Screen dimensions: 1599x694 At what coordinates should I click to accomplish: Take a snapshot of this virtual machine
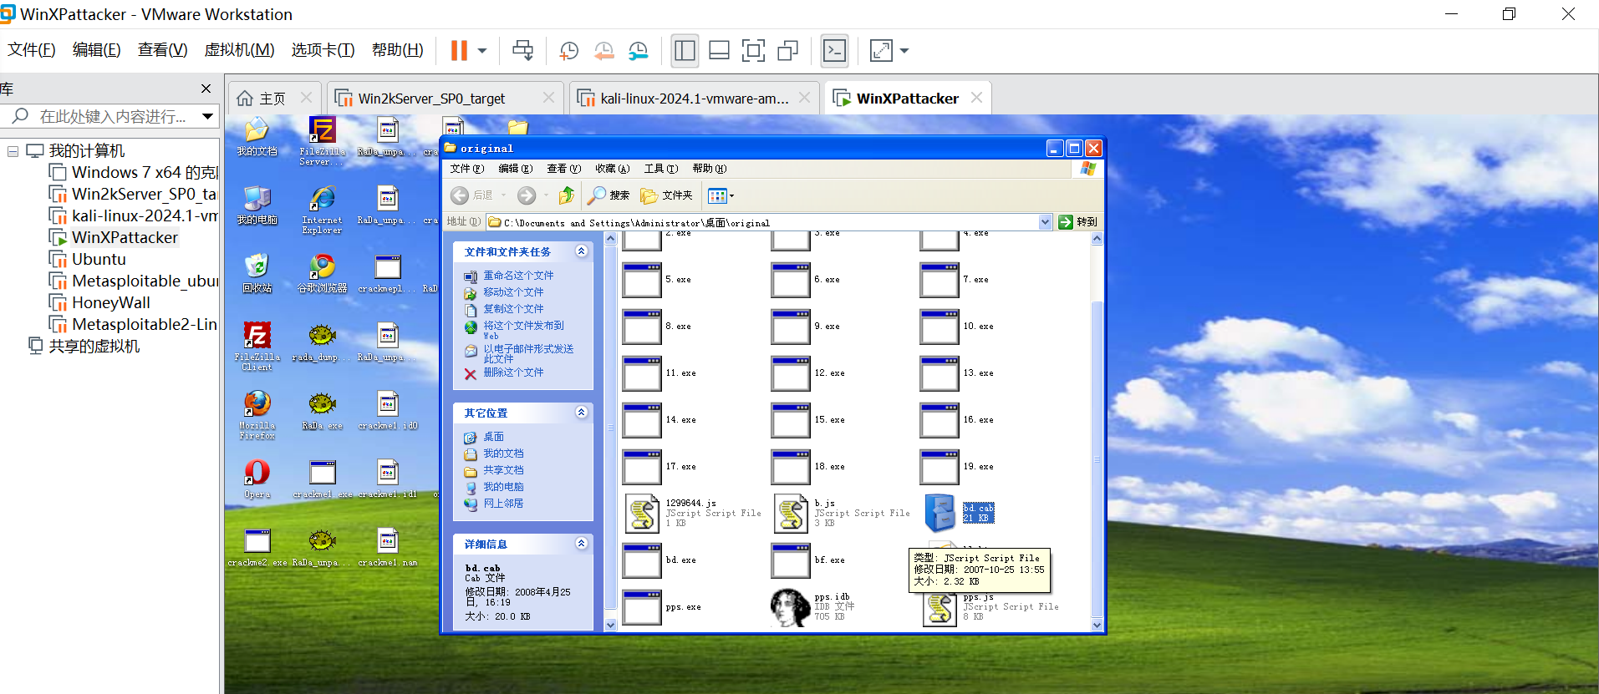click(569, 51)
